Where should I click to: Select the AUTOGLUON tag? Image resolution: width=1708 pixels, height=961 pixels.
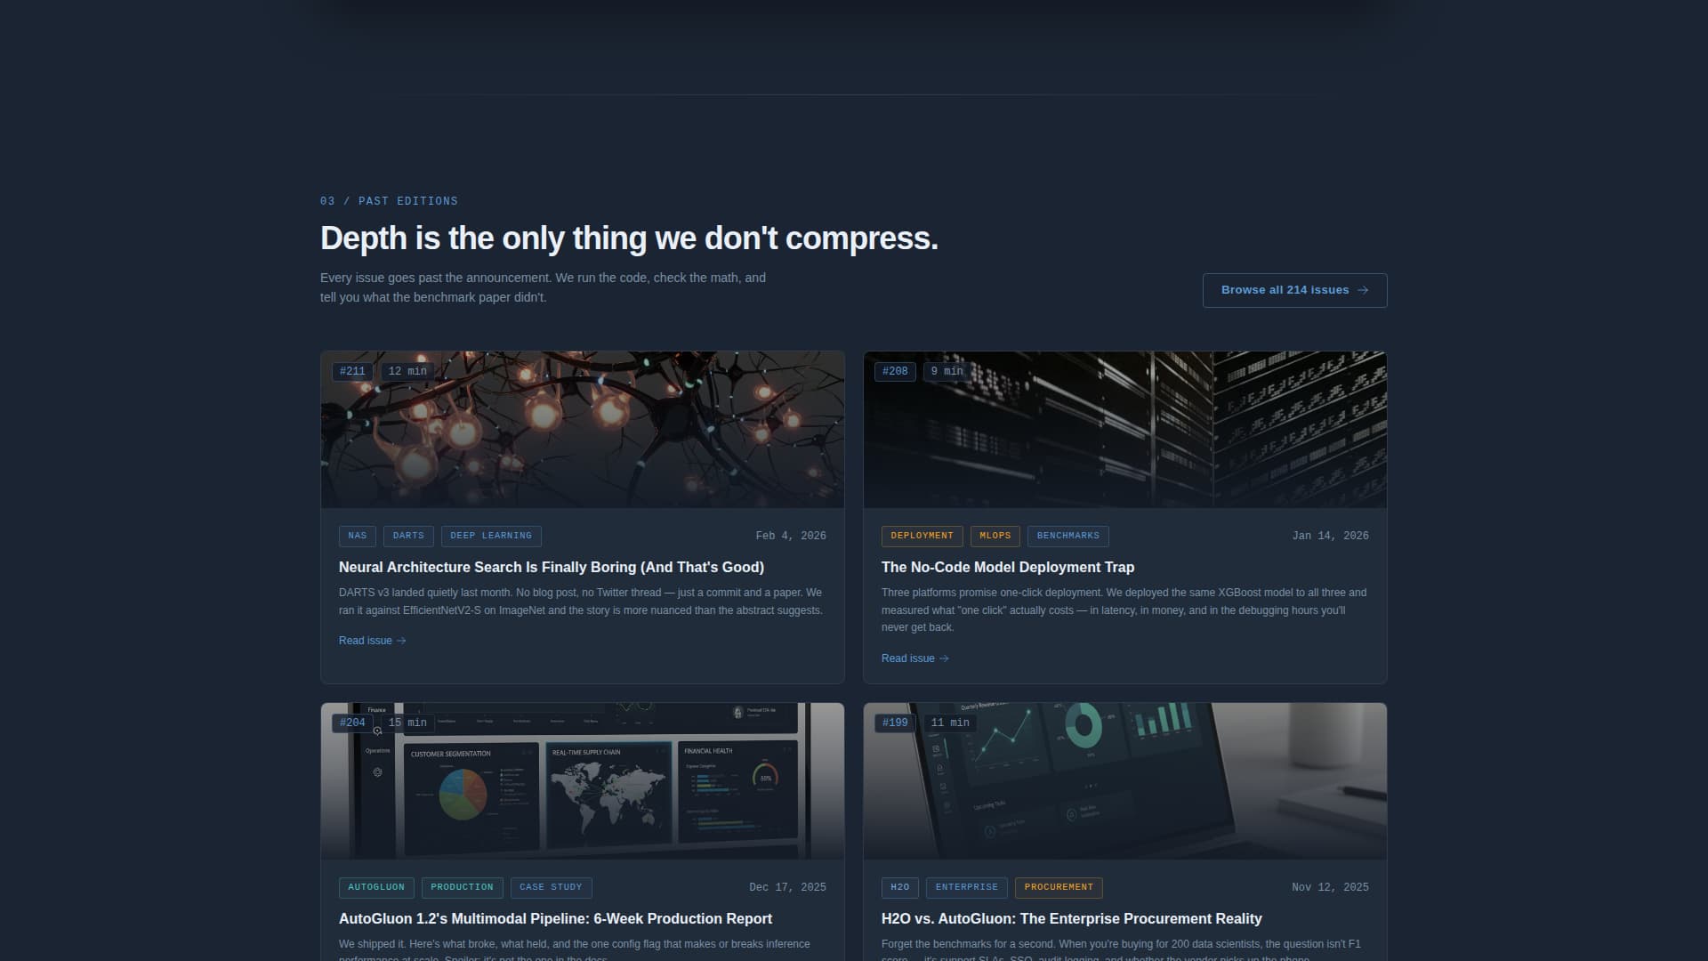pyautogui.click(x=376, y=887)
